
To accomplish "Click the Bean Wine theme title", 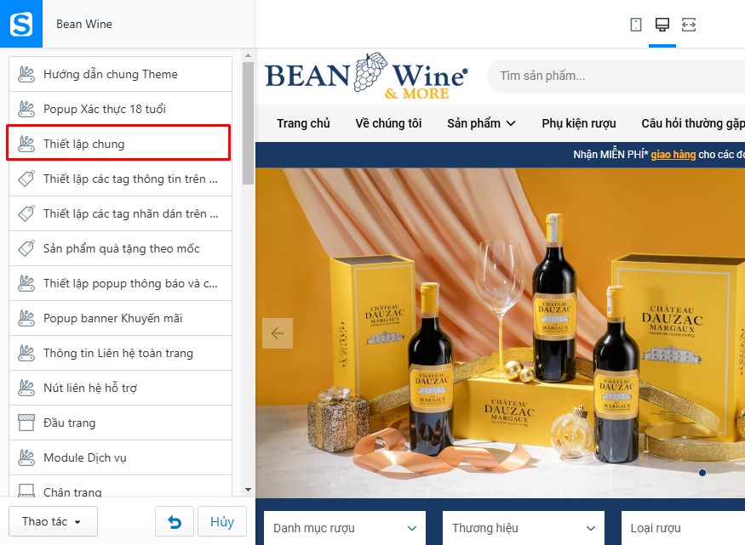I will point(84,24).
